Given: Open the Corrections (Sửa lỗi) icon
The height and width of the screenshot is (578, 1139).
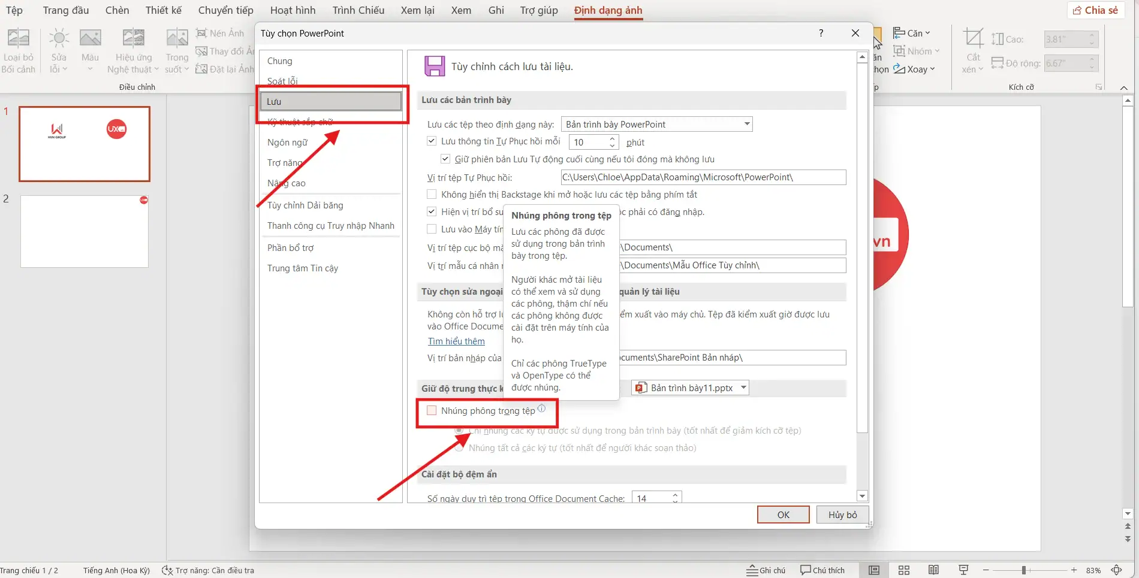Looking at the screenshot, I should click(59, 39).
